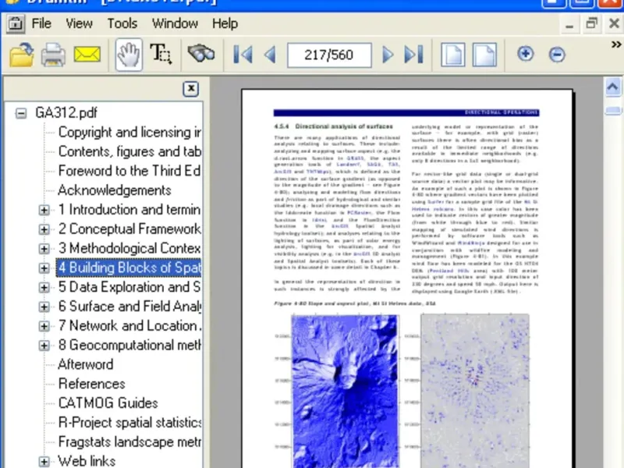Print the document with the printer icon
The image size is (624, 468).
53,55
